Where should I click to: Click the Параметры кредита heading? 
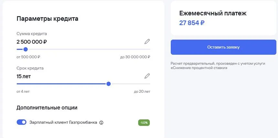47,18
